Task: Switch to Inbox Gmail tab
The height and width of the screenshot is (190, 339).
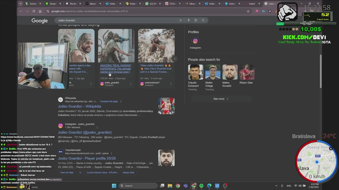Action: coord(192,4)
